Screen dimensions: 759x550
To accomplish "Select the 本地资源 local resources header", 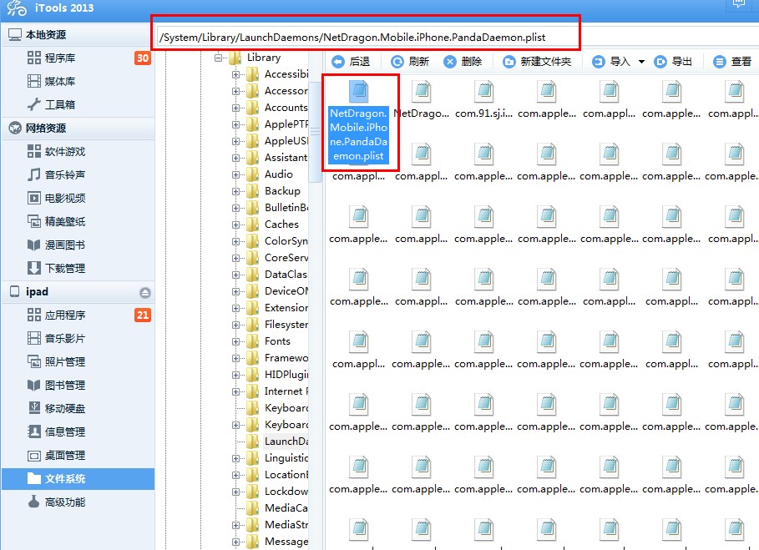I will click(x=78, y=35).
